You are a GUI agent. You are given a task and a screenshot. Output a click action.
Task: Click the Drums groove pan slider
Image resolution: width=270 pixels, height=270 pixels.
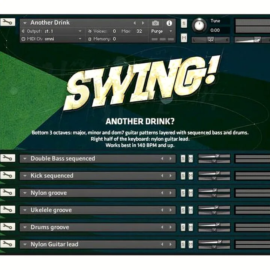point(214,230)
